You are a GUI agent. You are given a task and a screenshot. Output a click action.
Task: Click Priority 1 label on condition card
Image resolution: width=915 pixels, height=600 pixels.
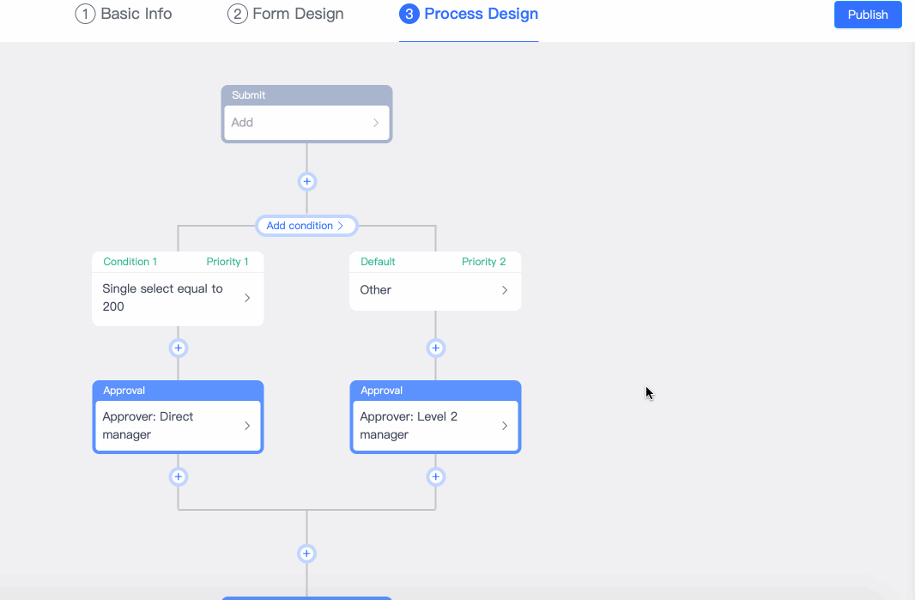227,262
